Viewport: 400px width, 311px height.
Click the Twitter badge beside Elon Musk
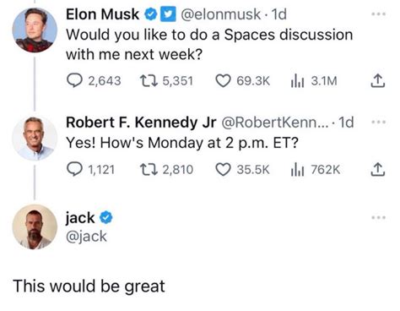click(168, 14)
